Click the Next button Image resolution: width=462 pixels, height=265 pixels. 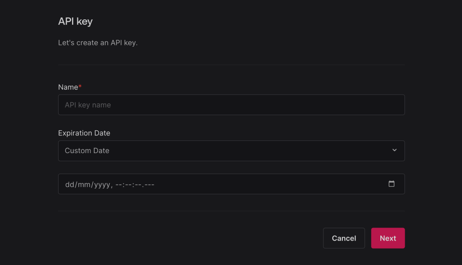coord(387,238)
